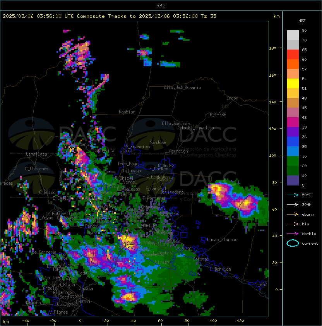Select the E_1-736 map label

[x=218, y=115]
